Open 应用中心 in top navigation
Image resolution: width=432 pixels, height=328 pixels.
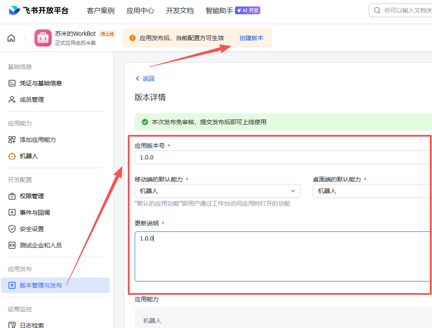140,10
